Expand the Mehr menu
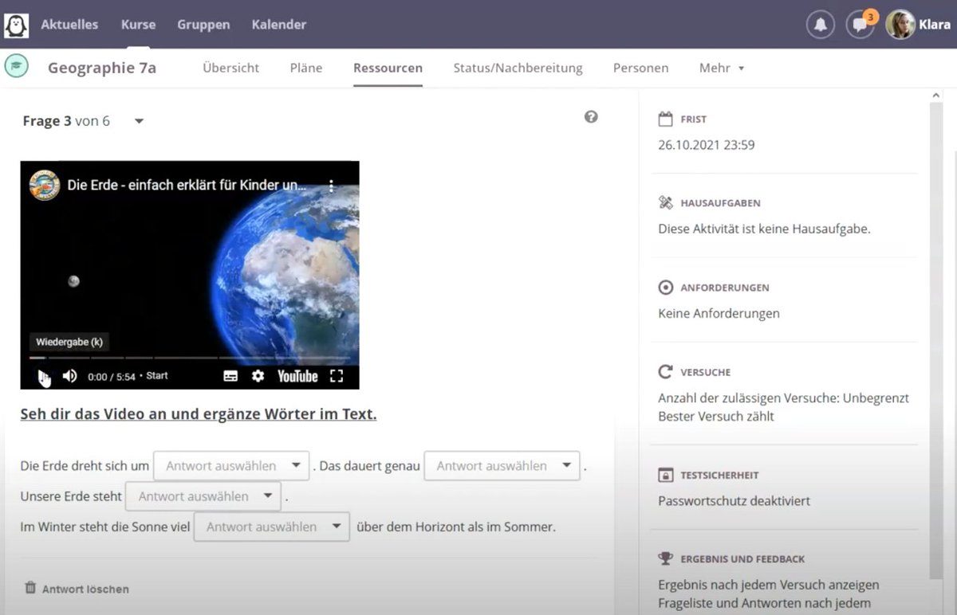Image resolution: width=957 pixels, height=615 pixels. coord(722,68)
